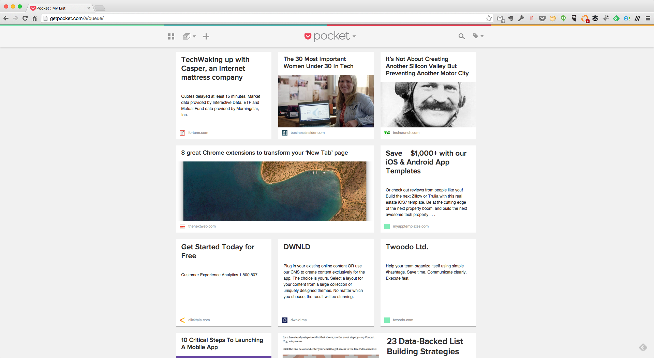
Task: Click the red phone booth extension icon
Action: click(x=532, y=18)
